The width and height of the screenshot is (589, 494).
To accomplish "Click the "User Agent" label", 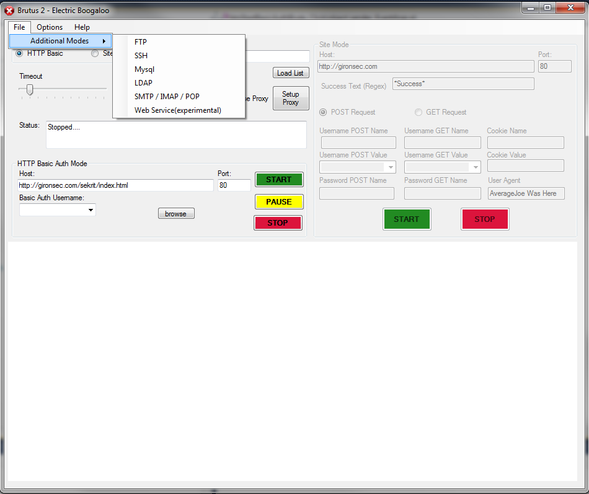I will point(504,180).
